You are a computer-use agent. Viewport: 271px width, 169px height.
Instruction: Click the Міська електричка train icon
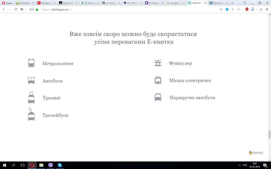coord(158,80)
